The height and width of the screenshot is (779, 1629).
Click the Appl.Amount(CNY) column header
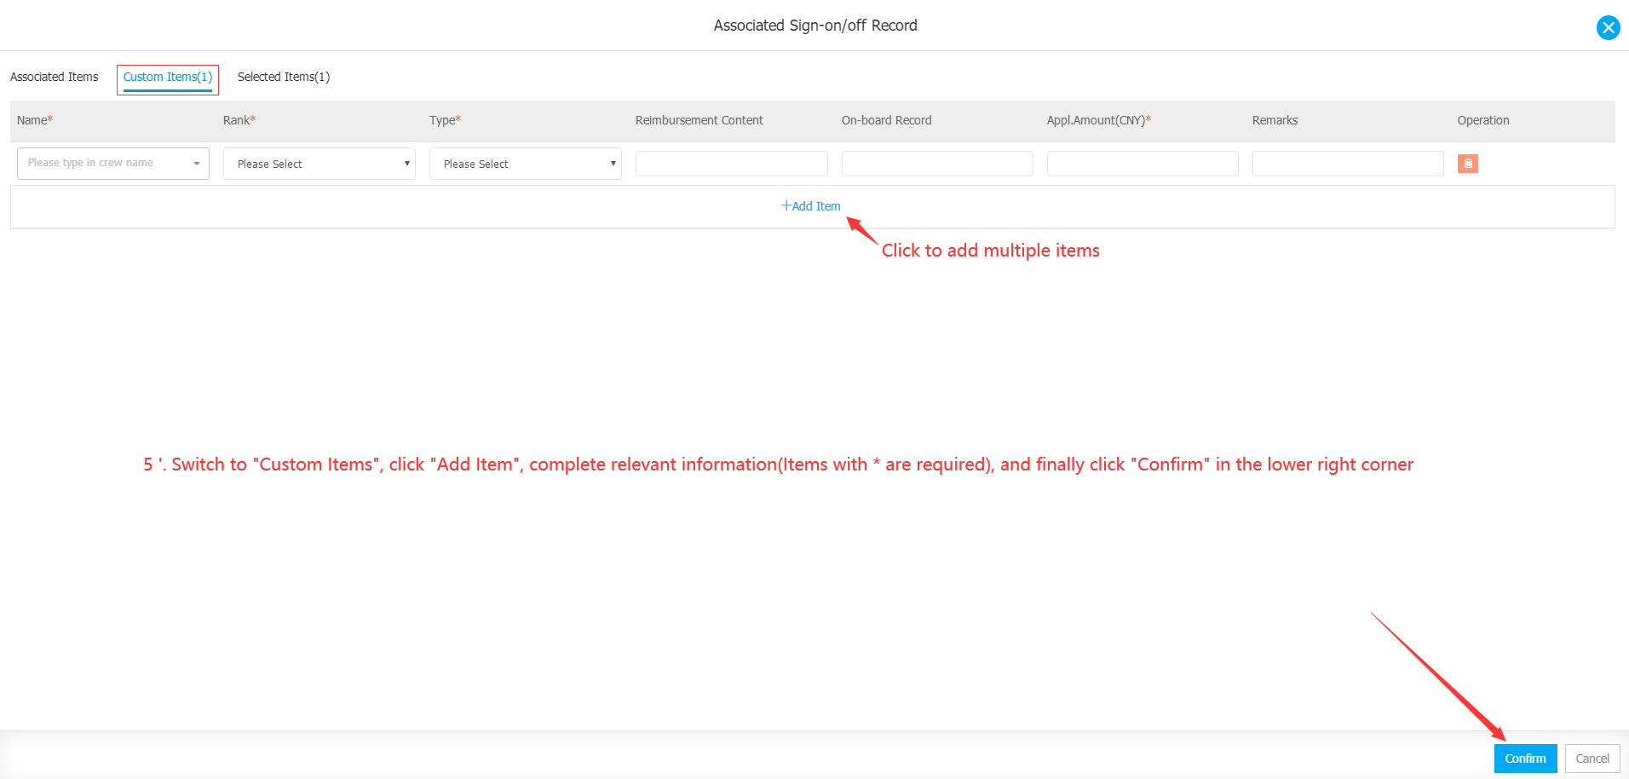pos(1099,120)
